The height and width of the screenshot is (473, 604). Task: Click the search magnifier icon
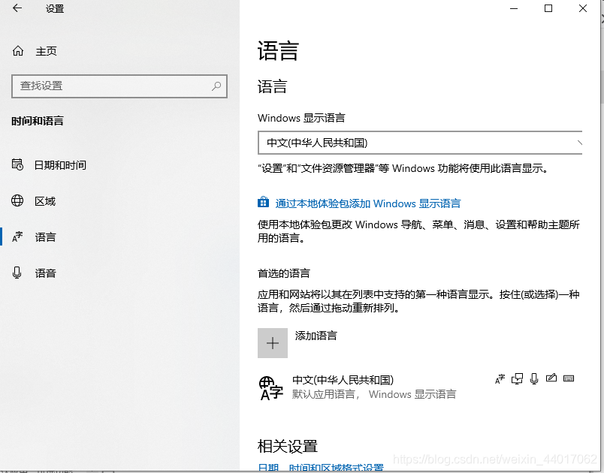tap(216, 86)
